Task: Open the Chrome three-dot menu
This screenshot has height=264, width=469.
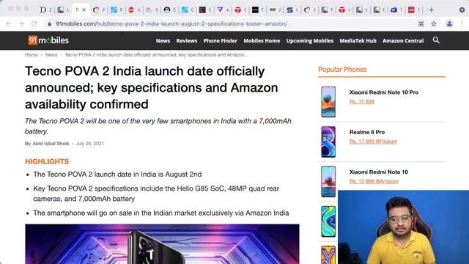Action: (462, 23)
